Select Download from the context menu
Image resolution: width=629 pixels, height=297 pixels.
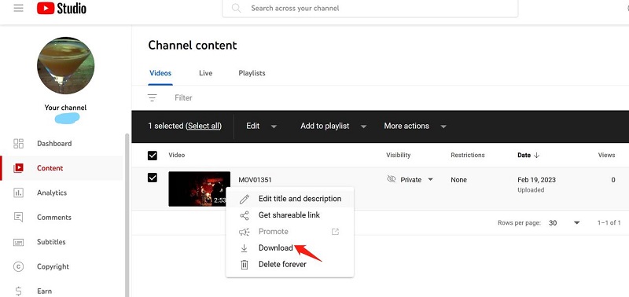290,248
